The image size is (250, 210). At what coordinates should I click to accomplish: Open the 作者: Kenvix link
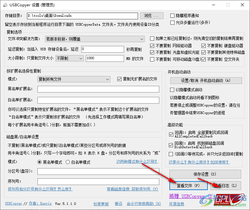click(x=40, y=203)
